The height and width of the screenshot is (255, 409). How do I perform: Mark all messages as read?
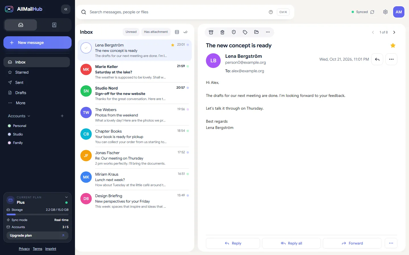pos(185,32)
